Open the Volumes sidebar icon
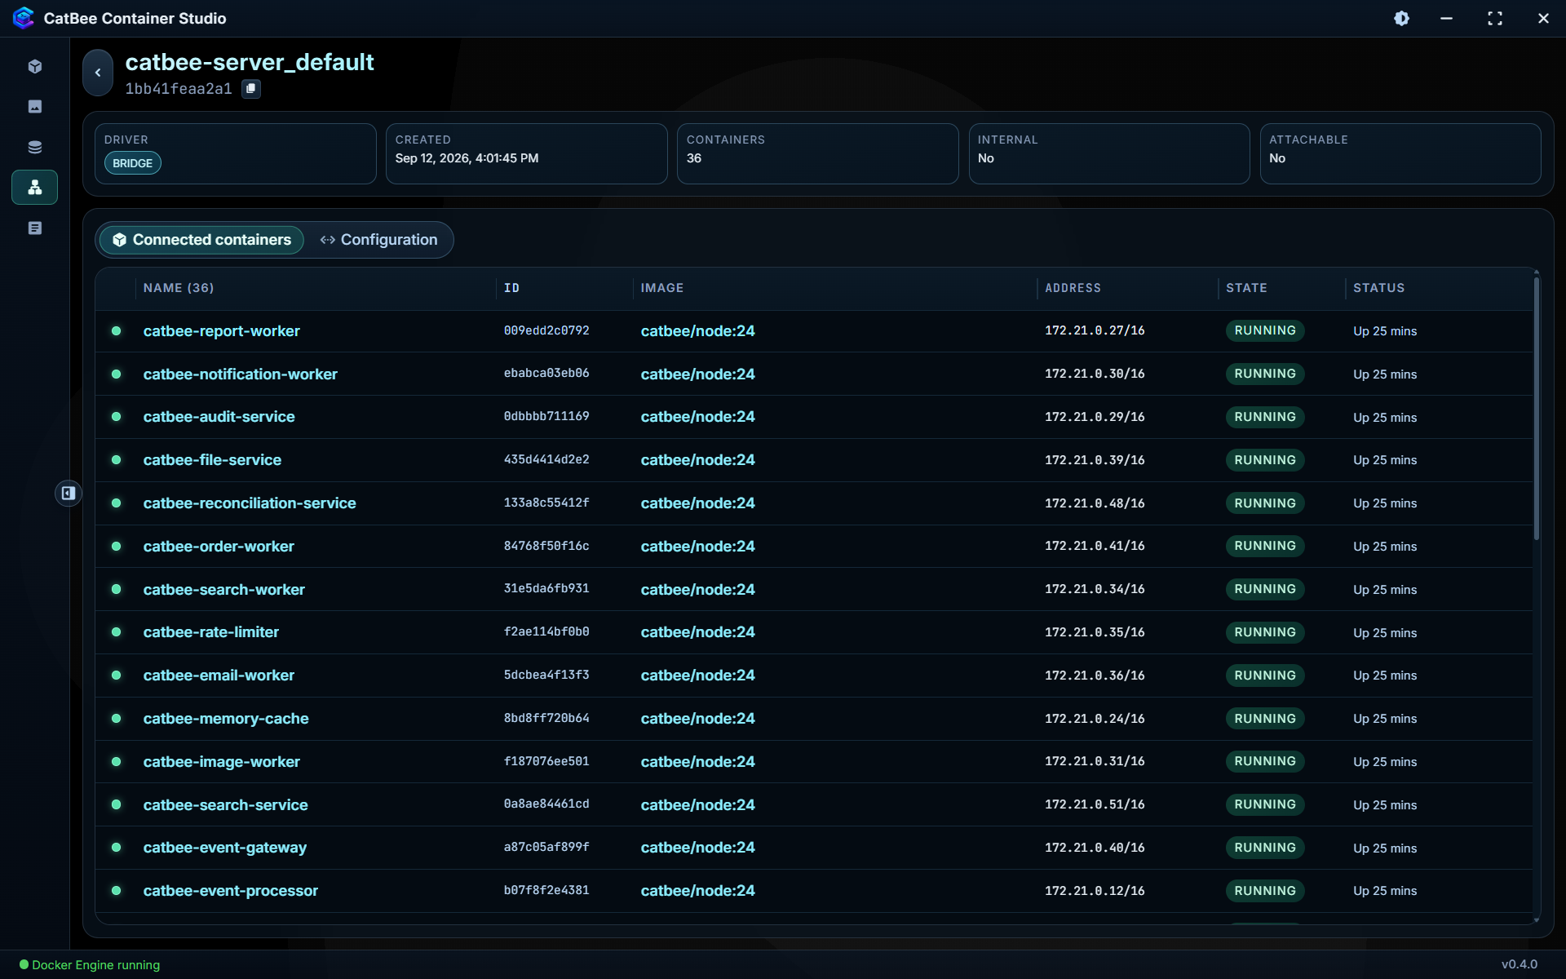Screen dimensions: 1566x979 [x=35, y=147]
